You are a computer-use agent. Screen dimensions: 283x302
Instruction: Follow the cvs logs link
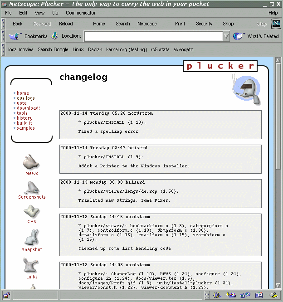pyautogui.click(x=26, y=98)
